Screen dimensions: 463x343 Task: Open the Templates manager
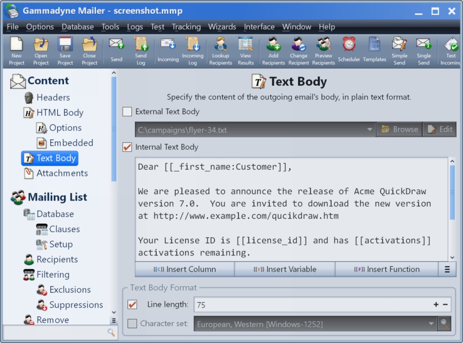click(x=374, y=49)
